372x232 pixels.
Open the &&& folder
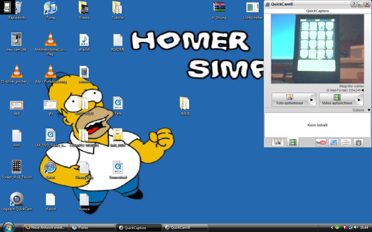[185, 106]
